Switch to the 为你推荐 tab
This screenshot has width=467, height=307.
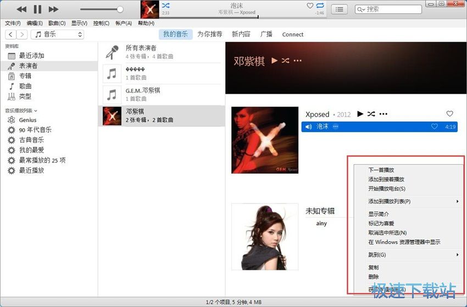(210, 34)
